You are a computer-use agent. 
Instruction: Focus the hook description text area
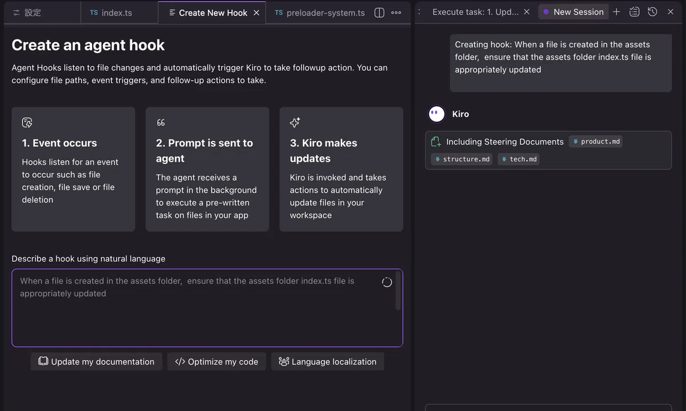(x=207, y=308)
